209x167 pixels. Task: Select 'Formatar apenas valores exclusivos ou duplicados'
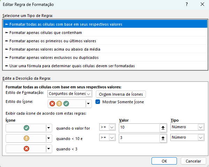coord(54,57)
